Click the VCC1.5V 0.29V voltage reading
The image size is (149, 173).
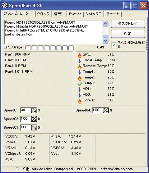[x=66, y=142]
